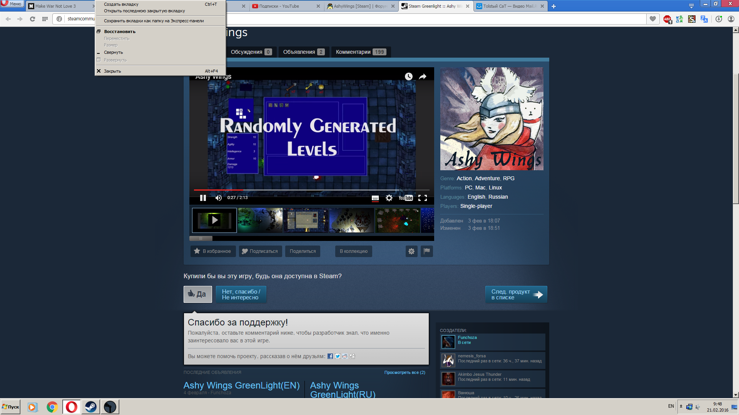Toggle video subtitles captions button
Viewport: 739px width, 415px height.
(x=375, y=198)
